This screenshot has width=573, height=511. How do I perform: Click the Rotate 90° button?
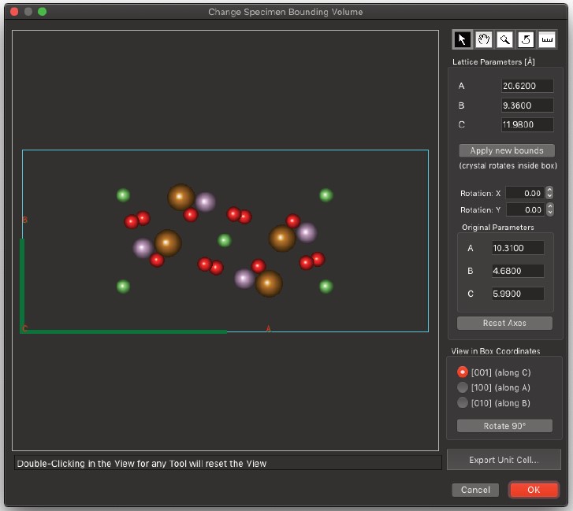click(x=504, y=426)
